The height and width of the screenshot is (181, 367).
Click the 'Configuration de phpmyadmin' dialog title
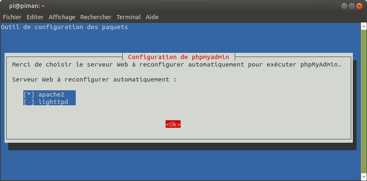pyautogui.click(x=179, y=57)
